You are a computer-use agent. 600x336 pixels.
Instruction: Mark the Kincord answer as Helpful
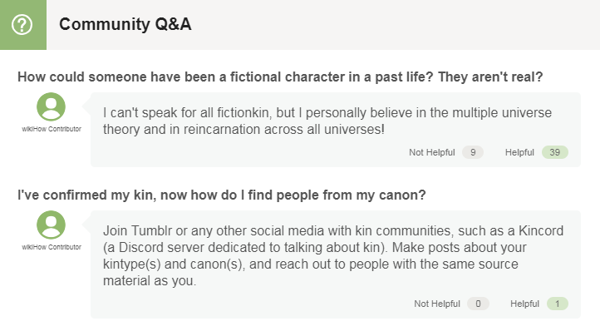[x=524, y=304]
